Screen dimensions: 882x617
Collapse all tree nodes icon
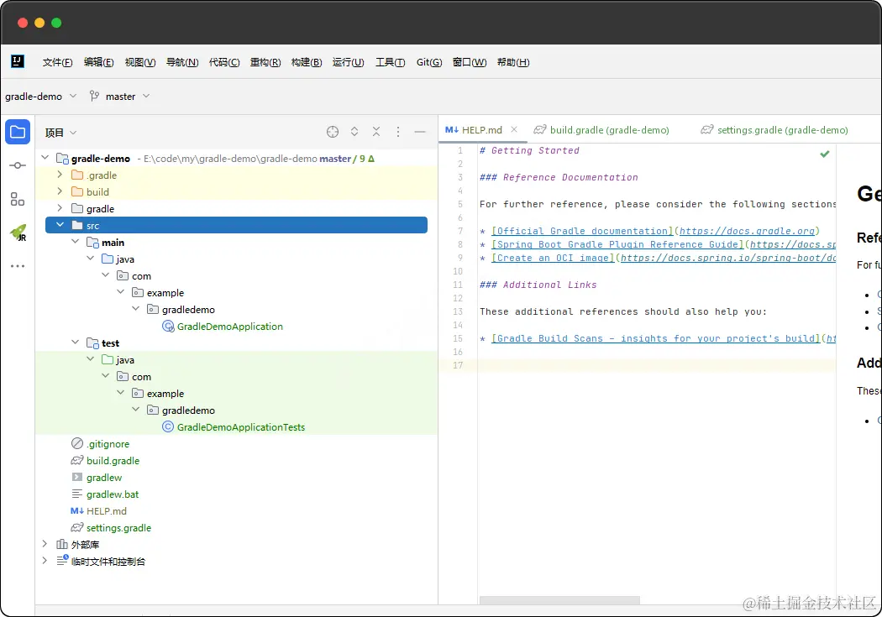click(x=376, y=132)
